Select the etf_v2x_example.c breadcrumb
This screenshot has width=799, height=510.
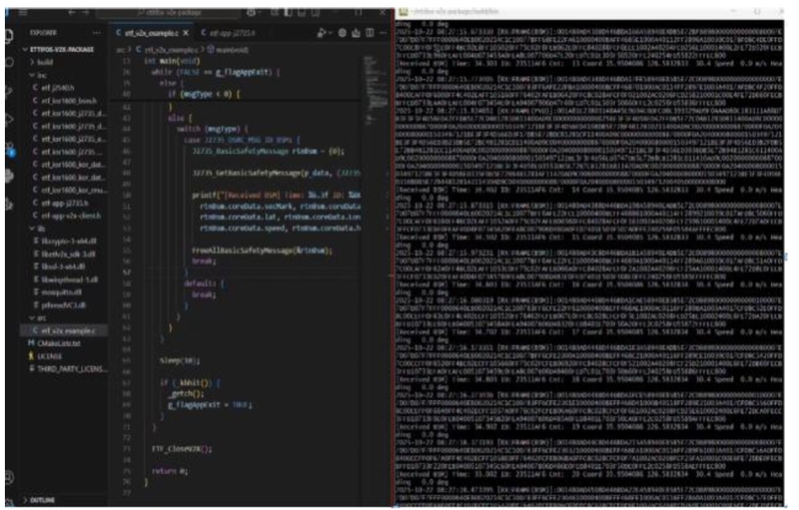click(x=166, y=50)
